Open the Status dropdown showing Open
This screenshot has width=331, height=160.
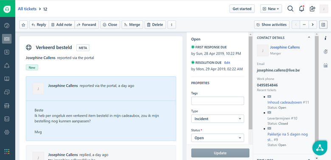pyautogui.click(x=218, y=138)
